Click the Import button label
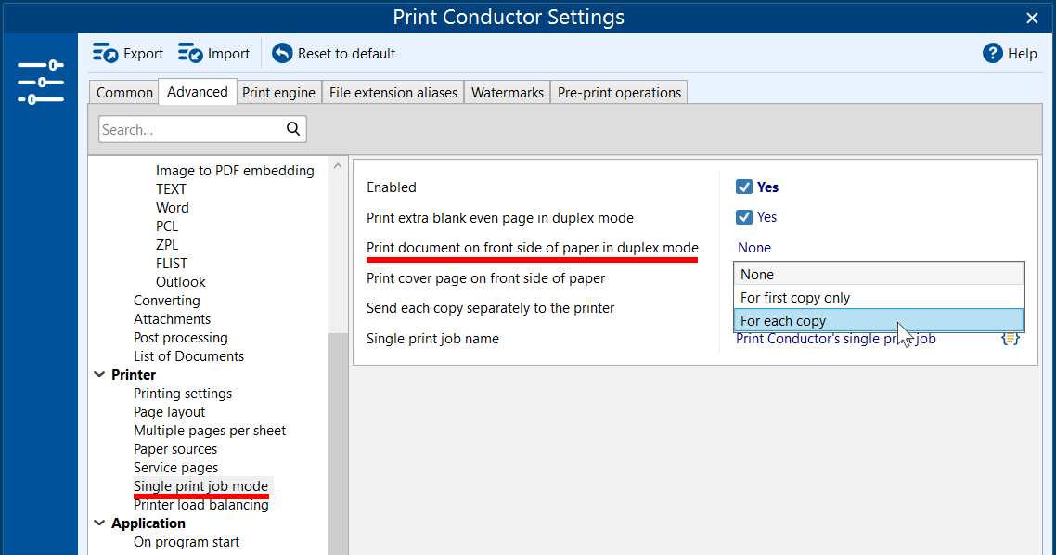This screenshot has height=555, width=1056. pyautogui.click(x=228, y=53)
